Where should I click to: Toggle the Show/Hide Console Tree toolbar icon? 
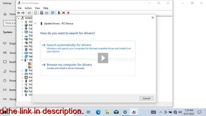point(29,13)
